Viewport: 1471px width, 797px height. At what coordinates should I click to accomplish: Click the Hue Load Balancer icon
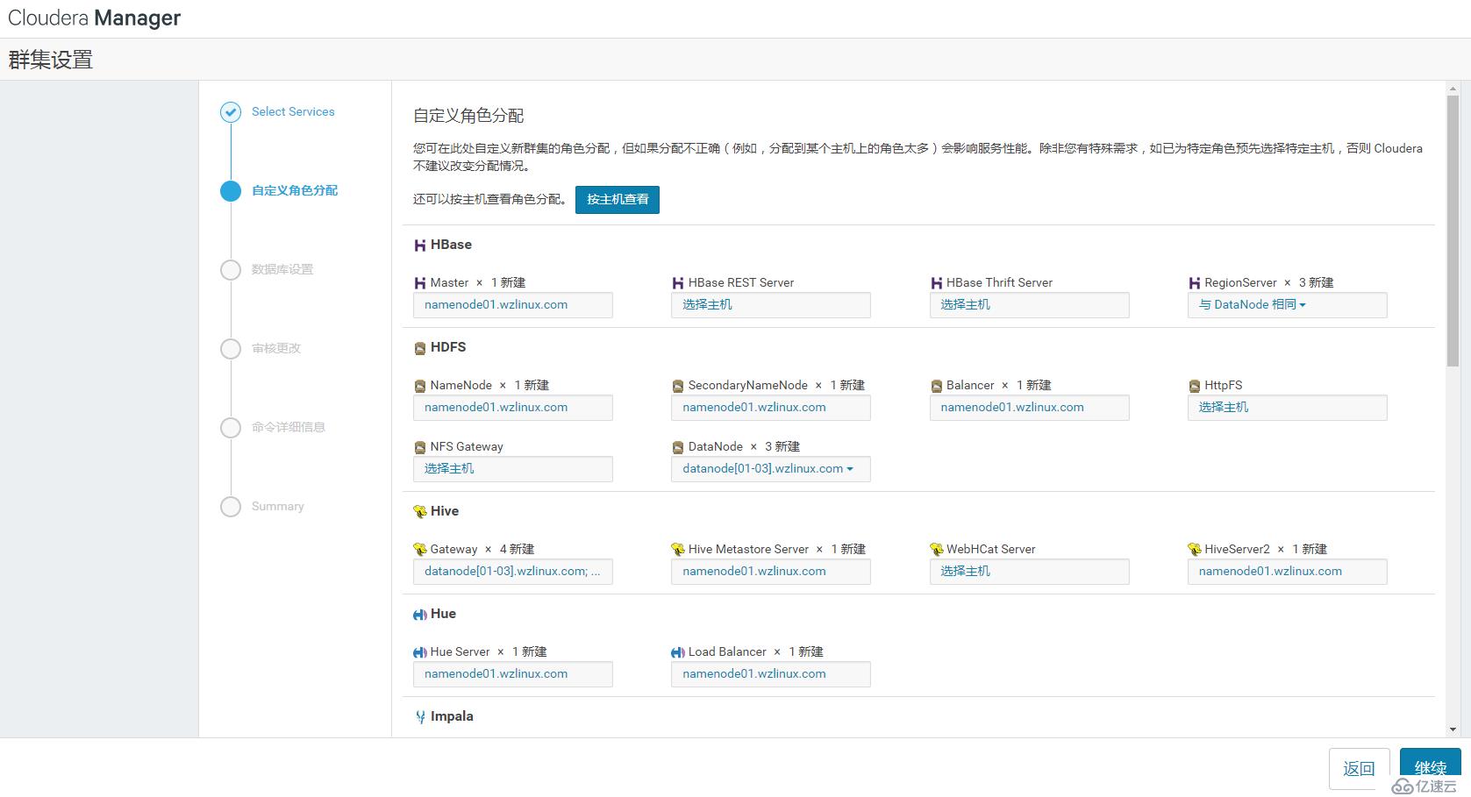tap(677, 652)
